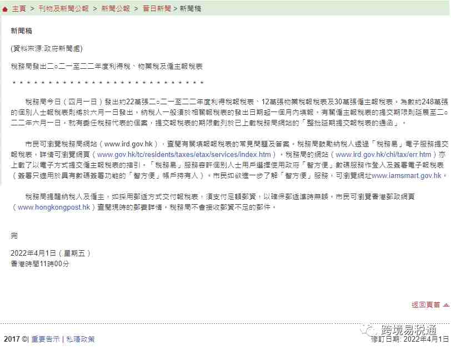Click the 修訂日期 2022年4月1日 footer text

pyautogui.click(x=410, y=339)
